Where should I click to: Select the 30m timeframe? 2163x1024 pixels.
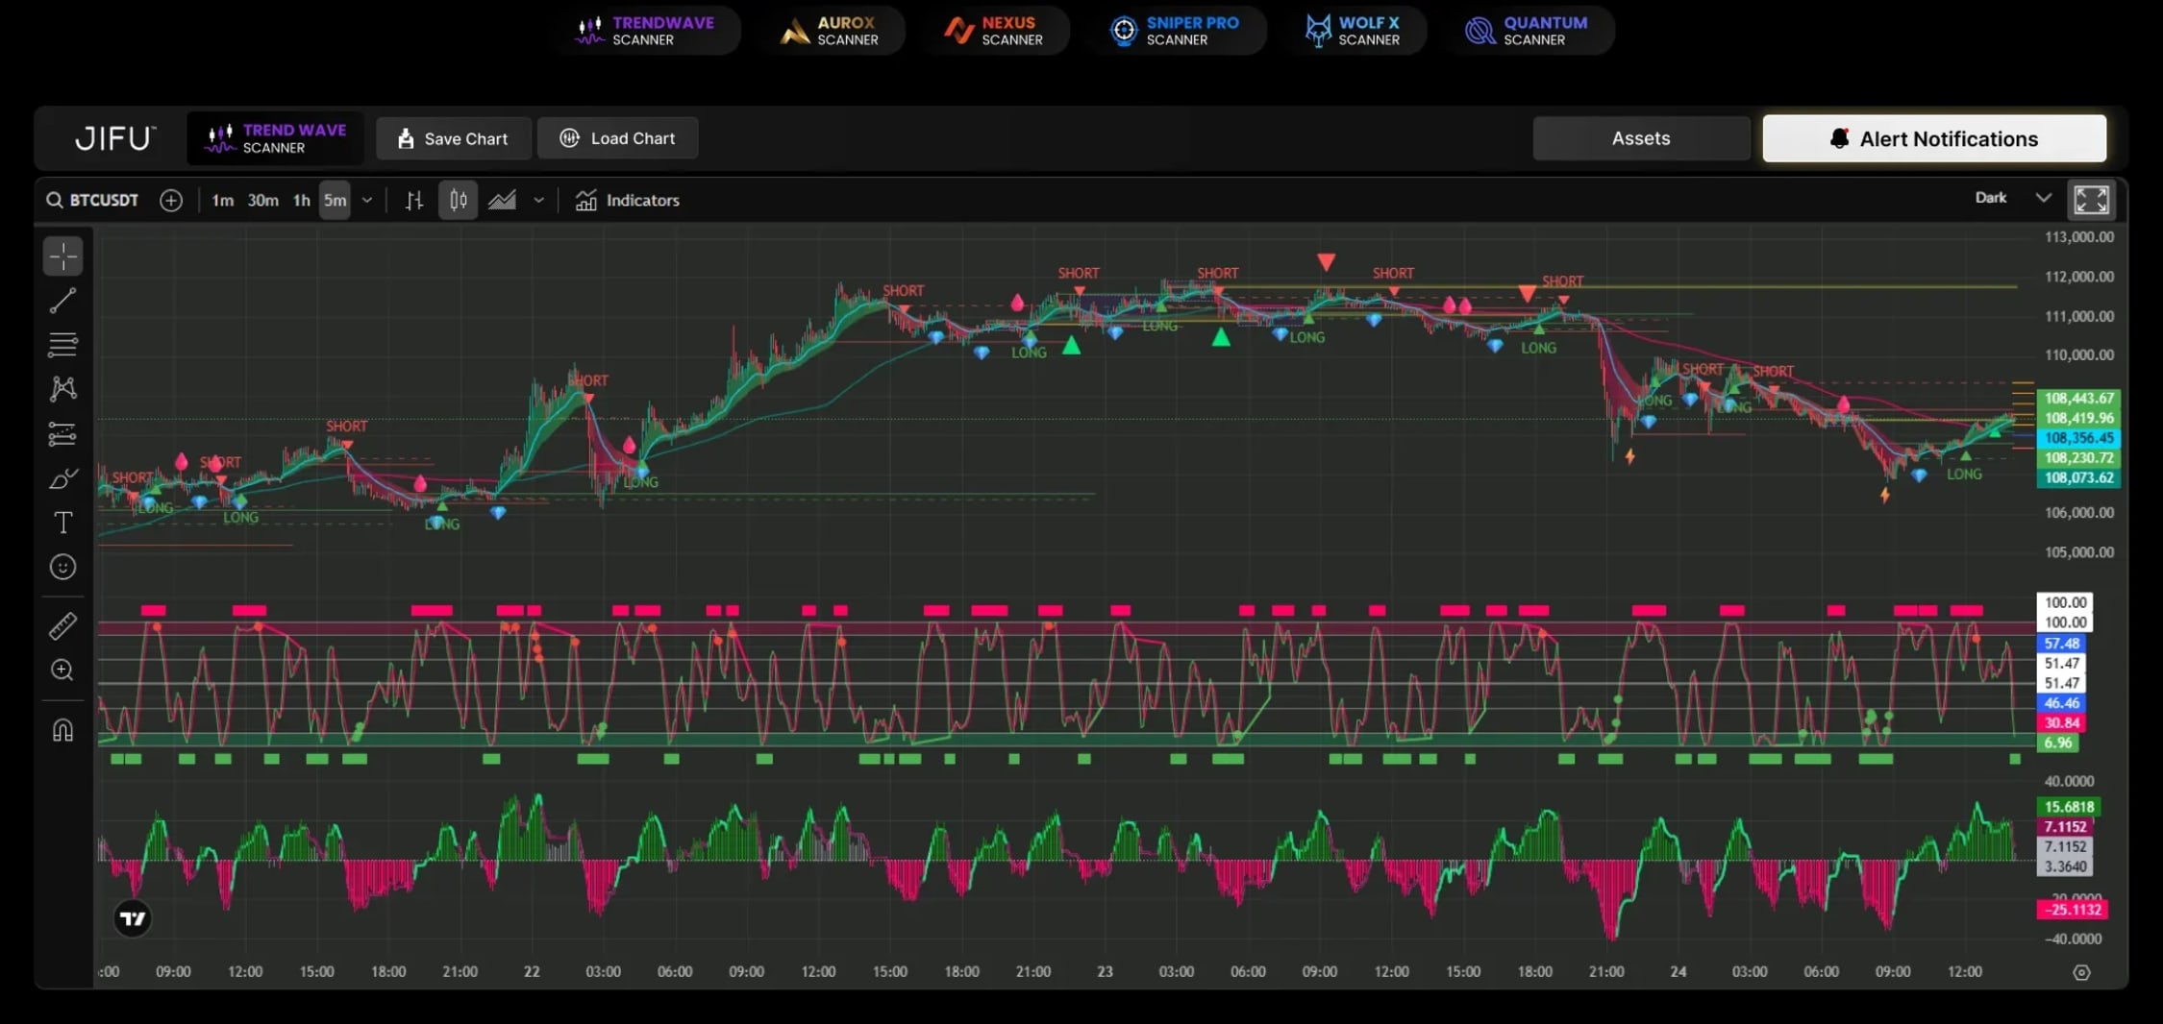[262, 200]
